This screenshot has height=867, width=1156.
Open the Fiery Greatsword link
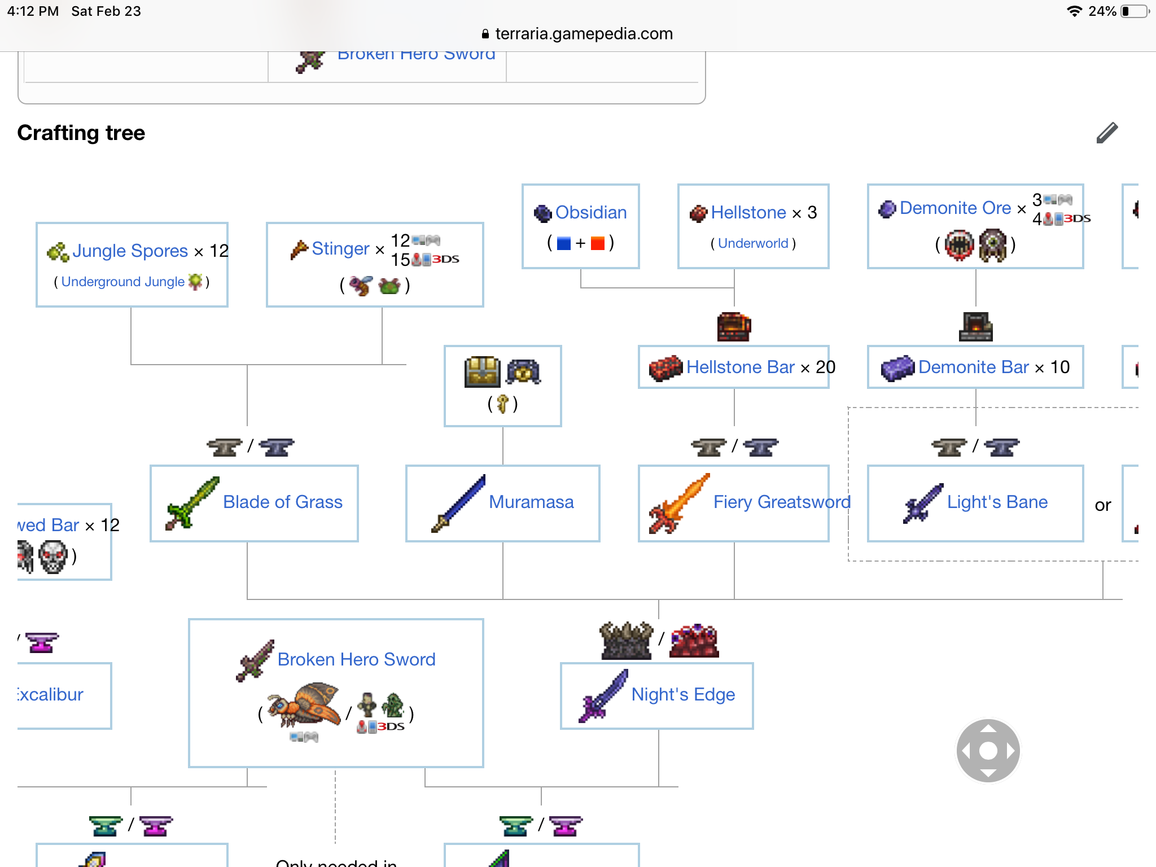point(782,502)
